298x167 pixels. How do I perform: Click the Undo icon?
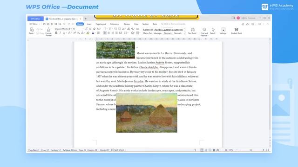[x=64, y=24]
